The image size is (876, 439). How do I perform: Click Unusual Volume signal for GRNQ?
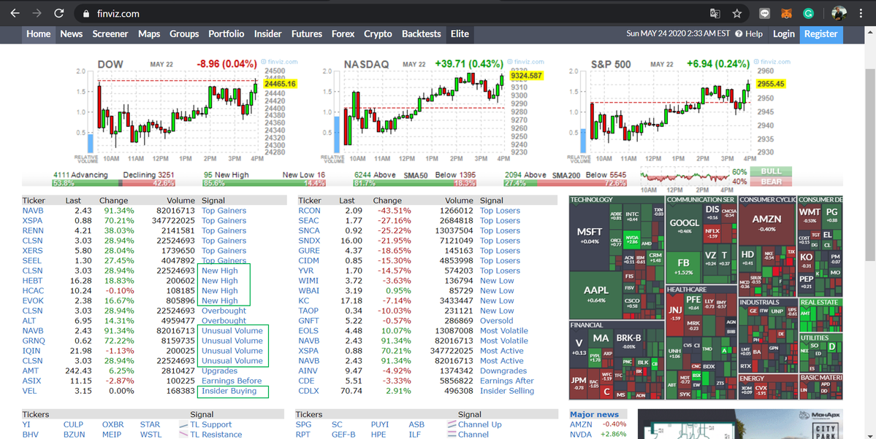[232, 341]
